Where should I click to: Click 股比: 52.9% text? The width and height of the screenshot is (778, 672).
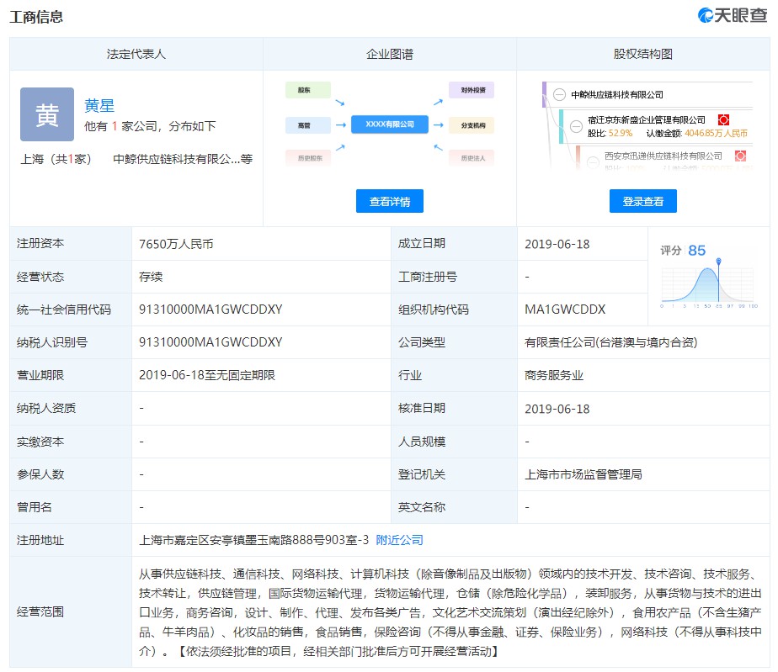(610, 134)
